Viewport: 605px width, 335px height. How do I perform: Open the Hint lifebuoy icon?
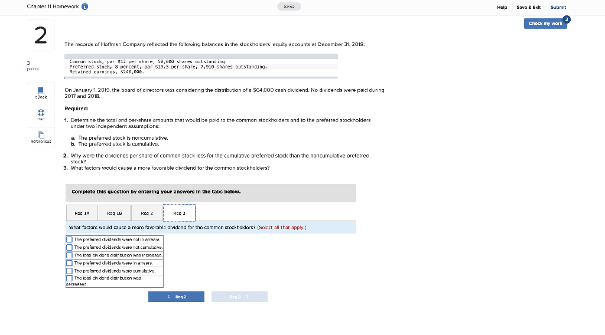pyautogui.click(x=41, y=113)
